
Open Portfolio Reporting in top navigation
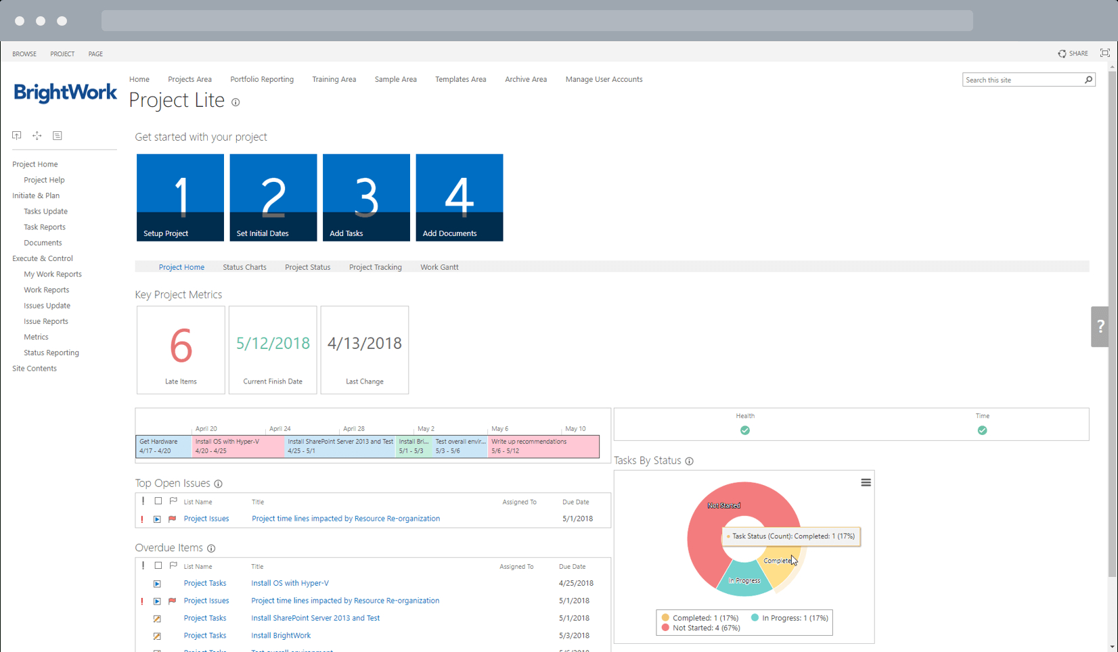[262, 79]
